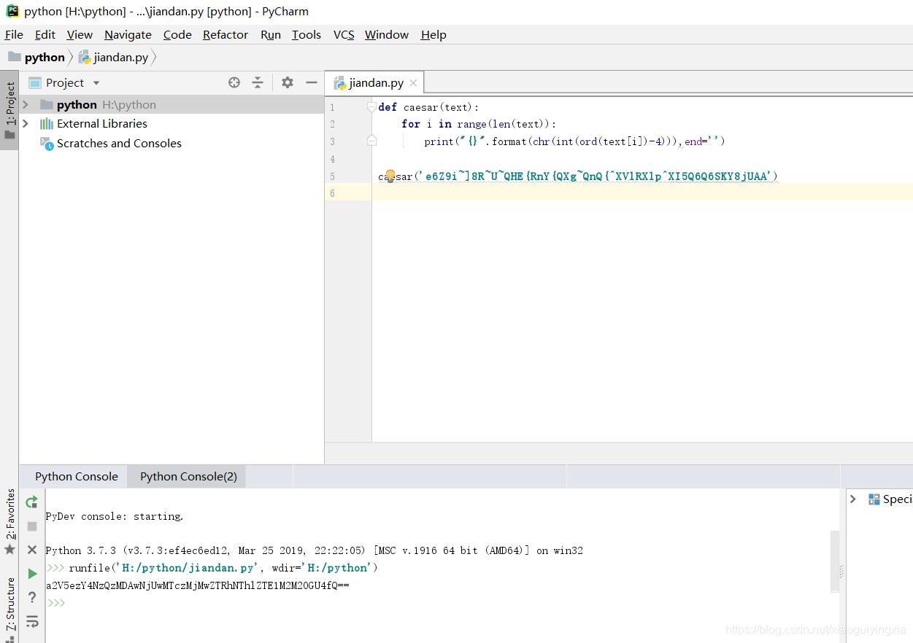This screenshot has height=643, width=913.
Task: Click the console vertical scrollbar
Action: pos(834,561)
